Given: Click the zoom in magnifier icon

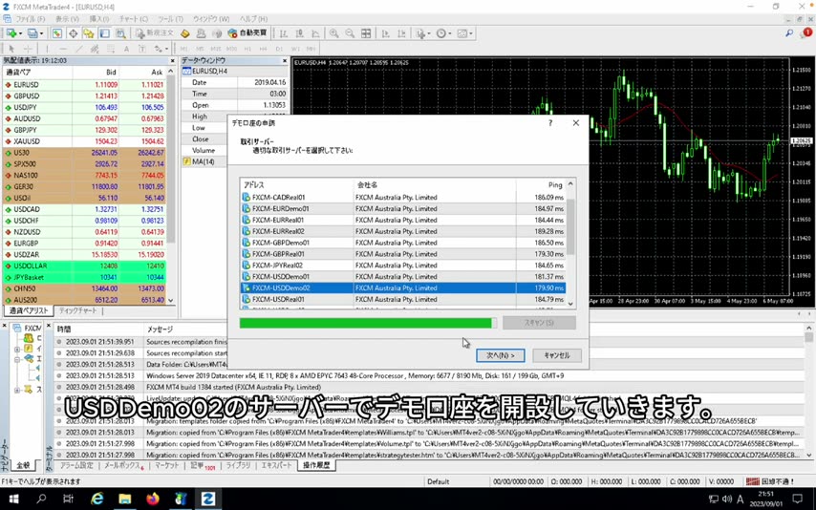Looking at the screenshot, I should point(334,33).
